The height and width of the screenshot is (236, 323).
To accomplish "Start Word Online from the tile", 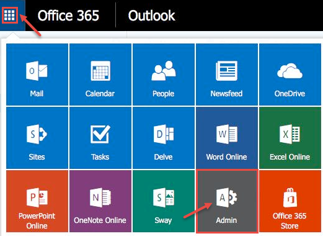I will point(227,138).
